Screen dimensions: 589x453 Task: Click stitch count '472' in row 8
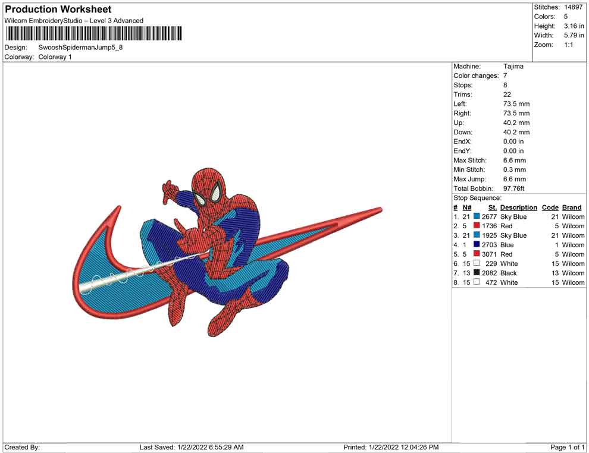click(491, 282)
